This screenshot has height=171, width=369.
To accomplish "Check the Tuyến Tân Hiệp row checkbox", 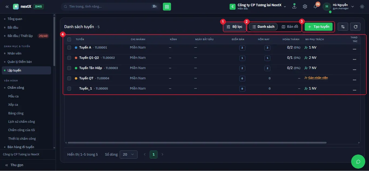I will pyautogui.click(x=69, y=68).
